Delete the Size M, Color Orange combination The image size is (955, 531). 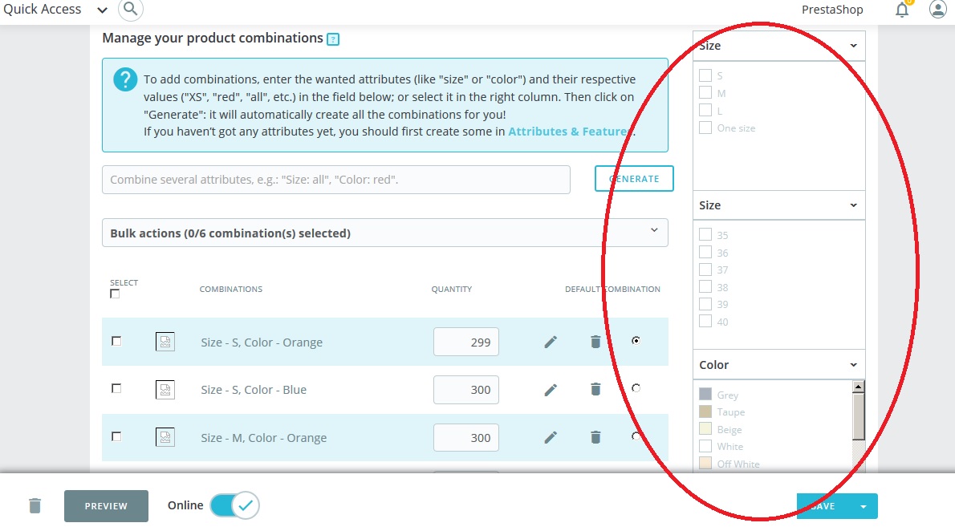coord(595,436)
